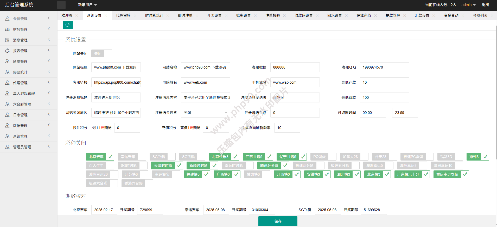Toggle the sidebar hamburger menu icon
497x227 pixels.
[61, 5]
